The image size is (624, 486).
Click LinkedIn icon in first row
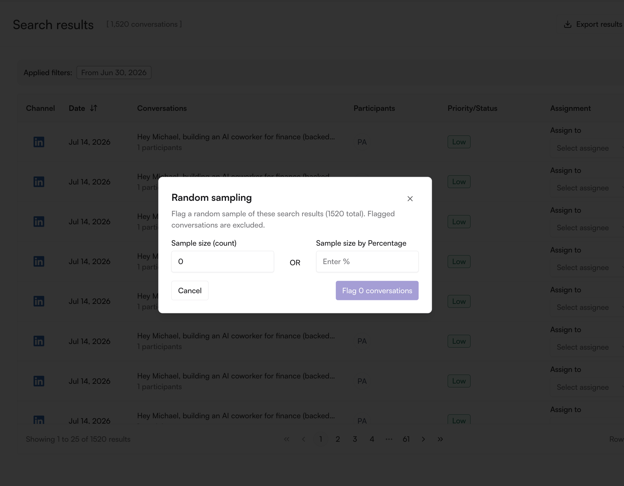click(x=39, y=142)
